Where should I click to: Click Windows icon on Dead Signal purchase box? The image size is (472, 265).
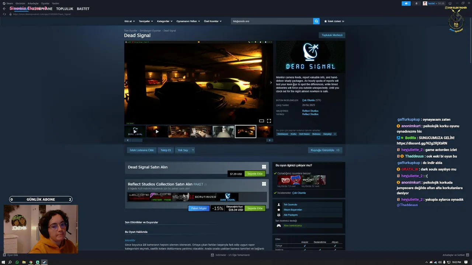click(264, 167)
